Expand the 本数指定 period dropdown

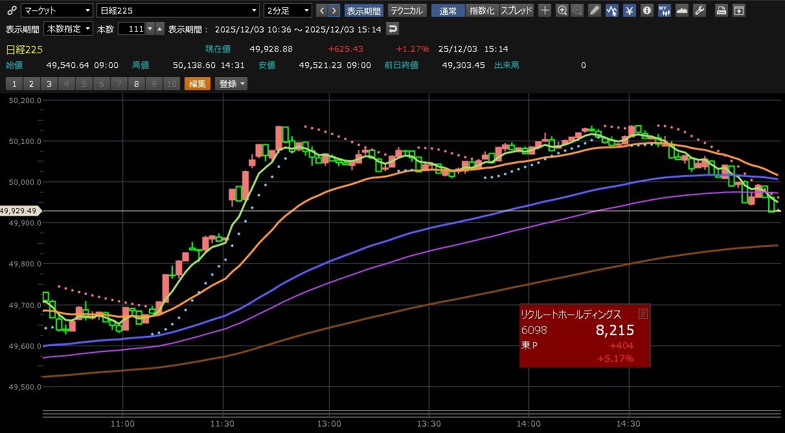pos(68,29)
